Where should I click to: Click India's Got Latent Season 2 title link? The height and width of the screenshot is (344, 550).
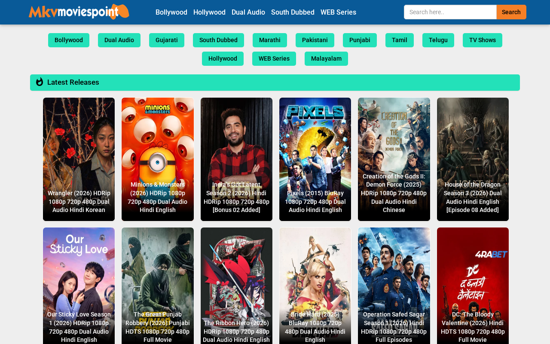pos(236,197)
